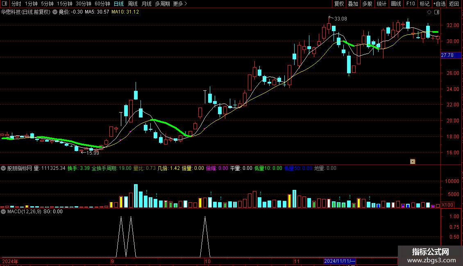The image size is (463, 266).
Task: Open the 画线 drawing tools
Action: coord(396,4)
